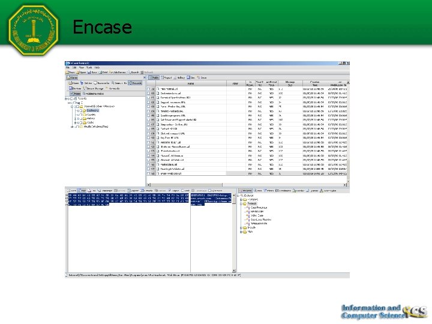This screenshot has height=324, width=432.
Task: Tick the checkbox beside Internet Explorer node
Action: tap(78, 106)
